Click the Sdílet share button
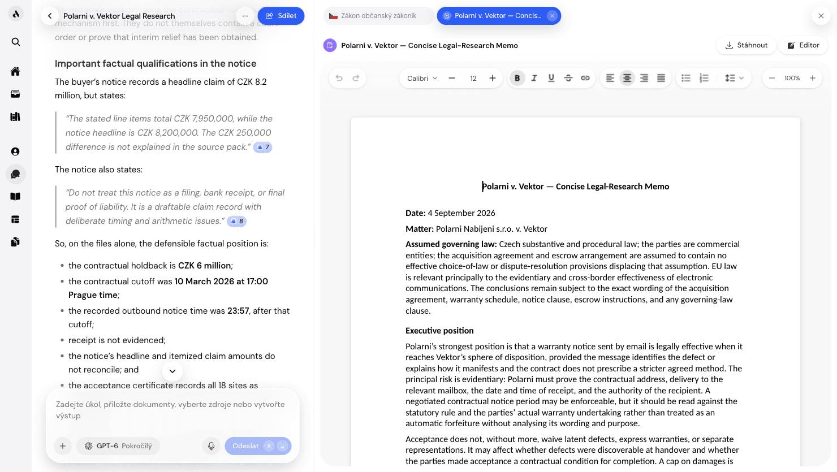Screen dimensions: 837x472 tap(281, 16)
